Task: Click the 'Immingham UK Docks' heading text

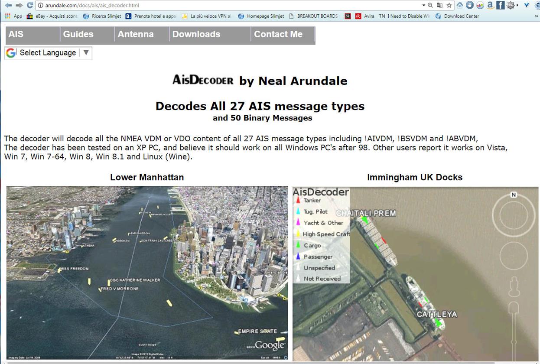Action: [x=415, y=177]
